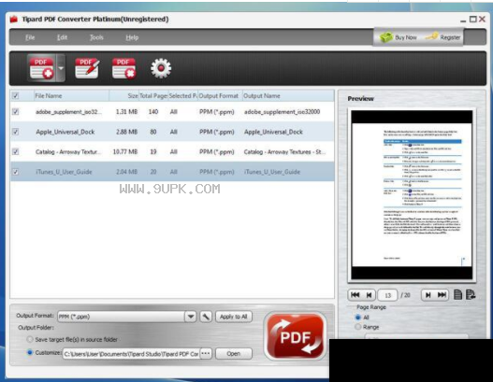Click the Register label
This screenshot has width=493, height=382.
tap(450, 37)
